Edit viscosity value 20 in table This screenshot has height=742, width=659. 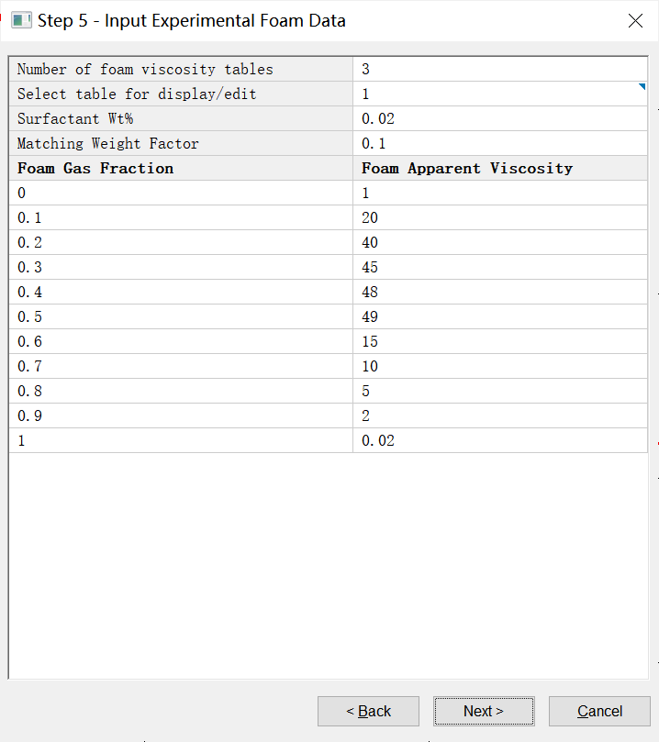tap(499, 217)
